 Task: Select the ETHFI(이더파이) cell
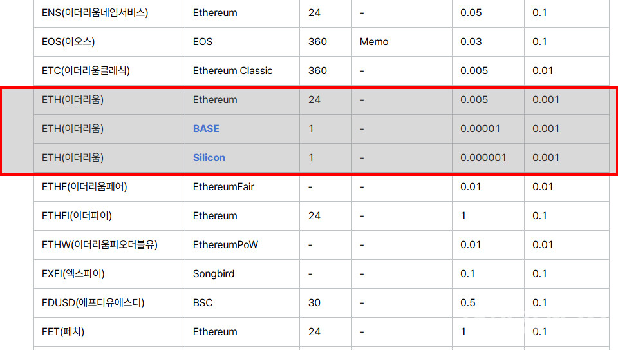[x=72, y=216]
